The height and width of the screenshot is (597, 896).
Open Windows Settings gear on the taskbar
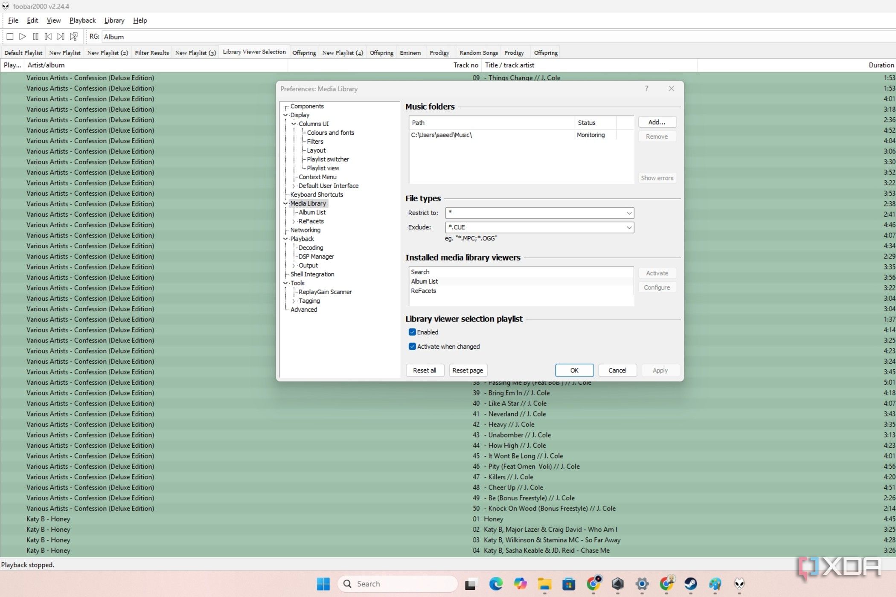click(x=642, y=584)
